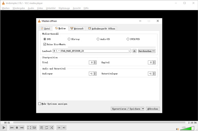Select the SVCD/VCD radio button

[128, 39]
